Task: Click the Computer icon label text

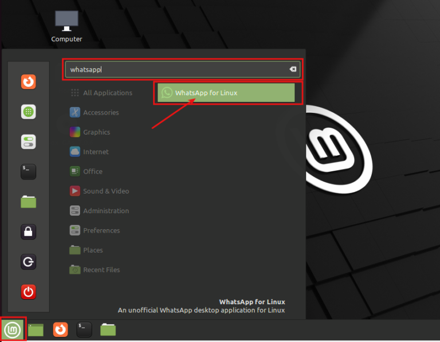Action: (x=66, y=39)
